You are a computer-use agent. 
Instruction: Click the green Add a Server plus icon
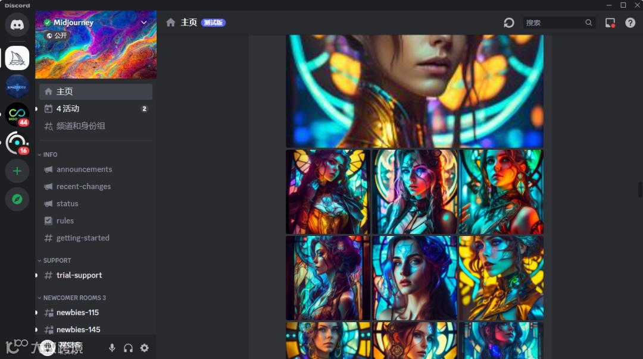tap(17, 171)
